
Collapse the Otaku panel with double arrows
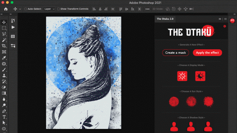pyautogui.click(x=220, y=19)
